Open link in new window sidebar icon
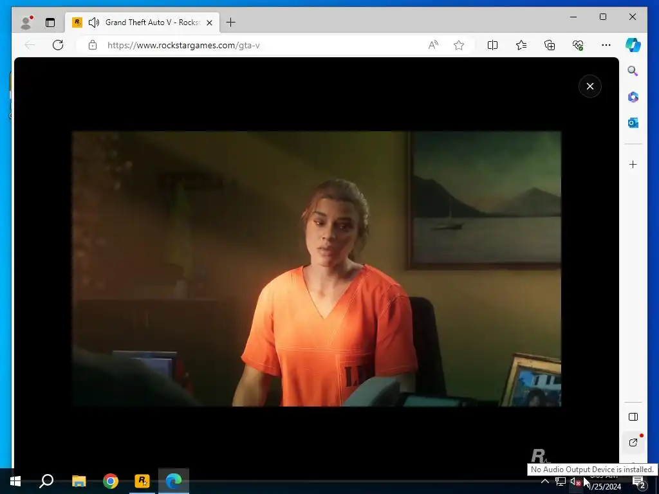This screenshot has width=659, height=494. click(633, 443)
